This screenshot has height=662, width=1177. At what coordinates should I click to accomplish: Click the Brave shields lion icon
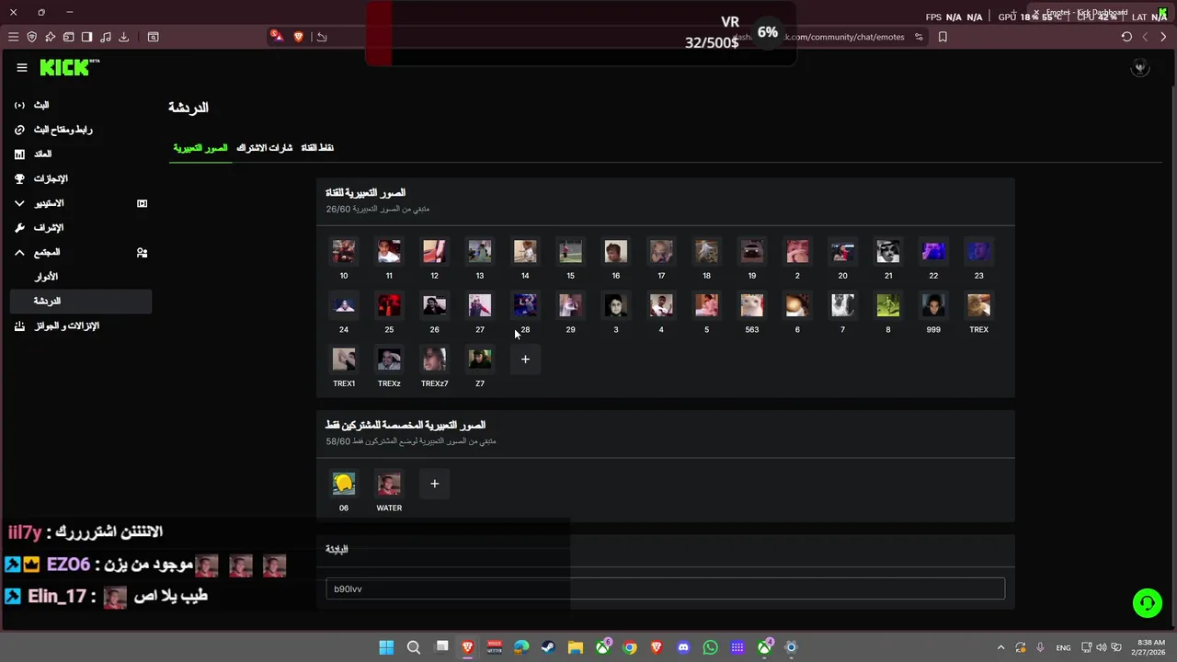pos(298,37)
